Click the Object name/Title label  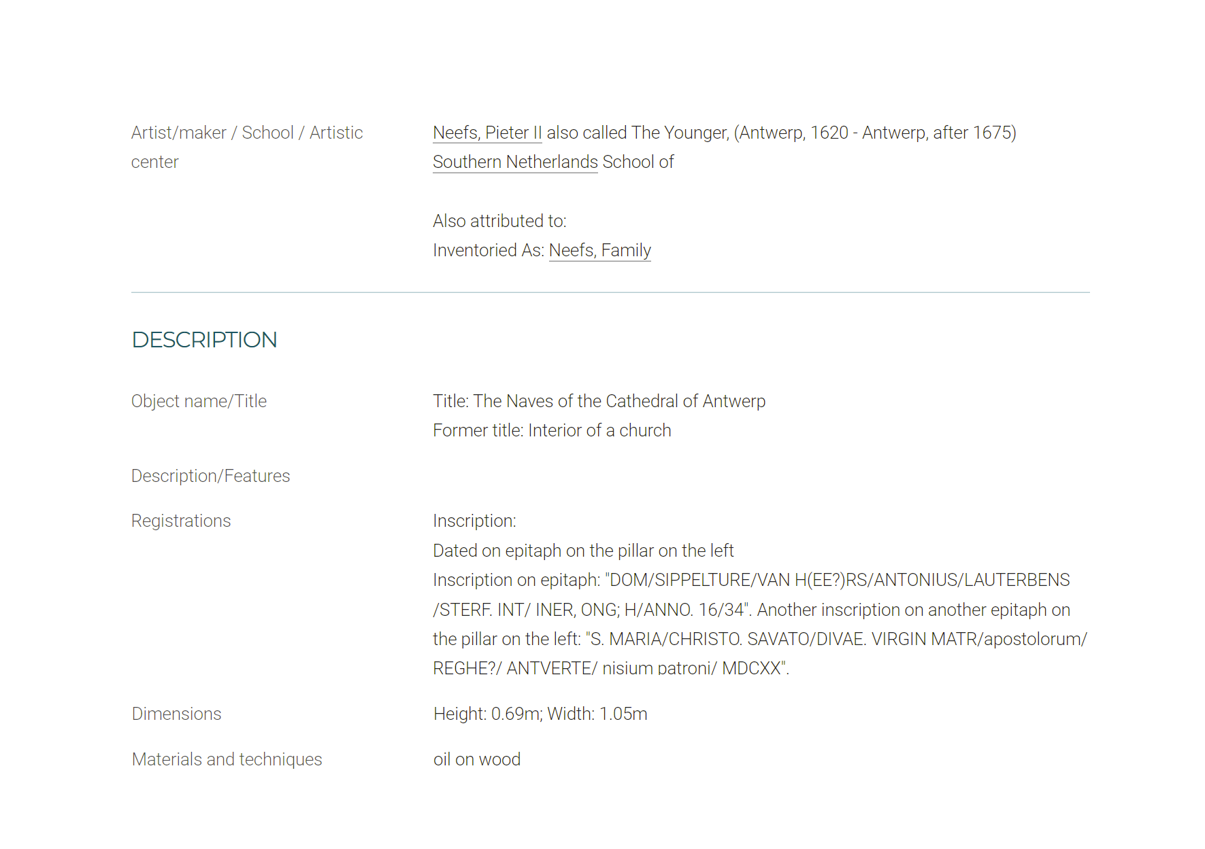point(199,401)
